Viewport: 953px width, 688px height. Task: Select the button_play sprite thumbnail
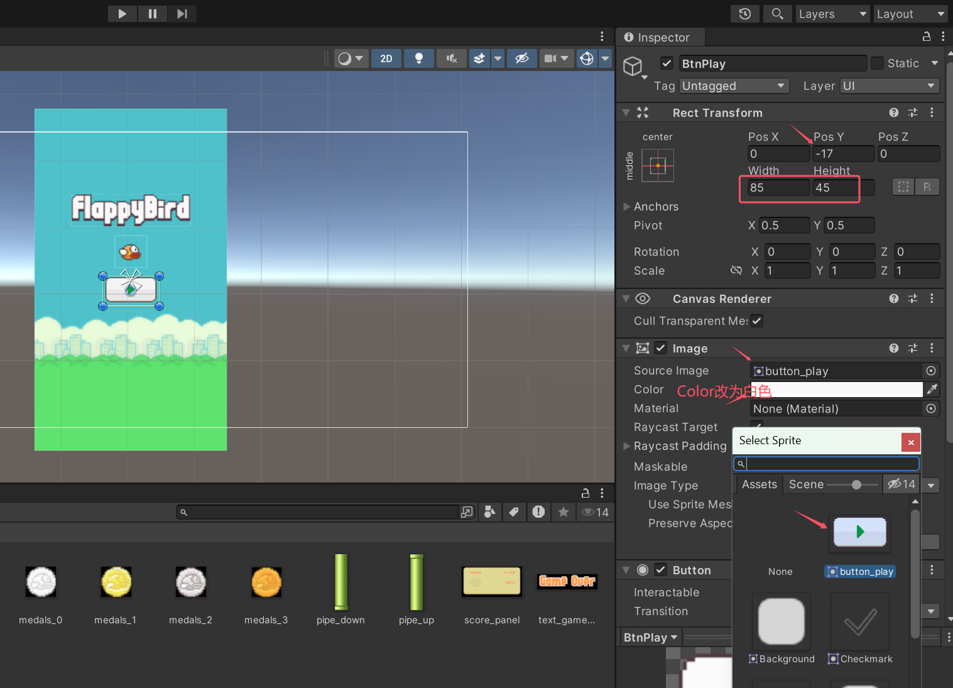[859, 532]
